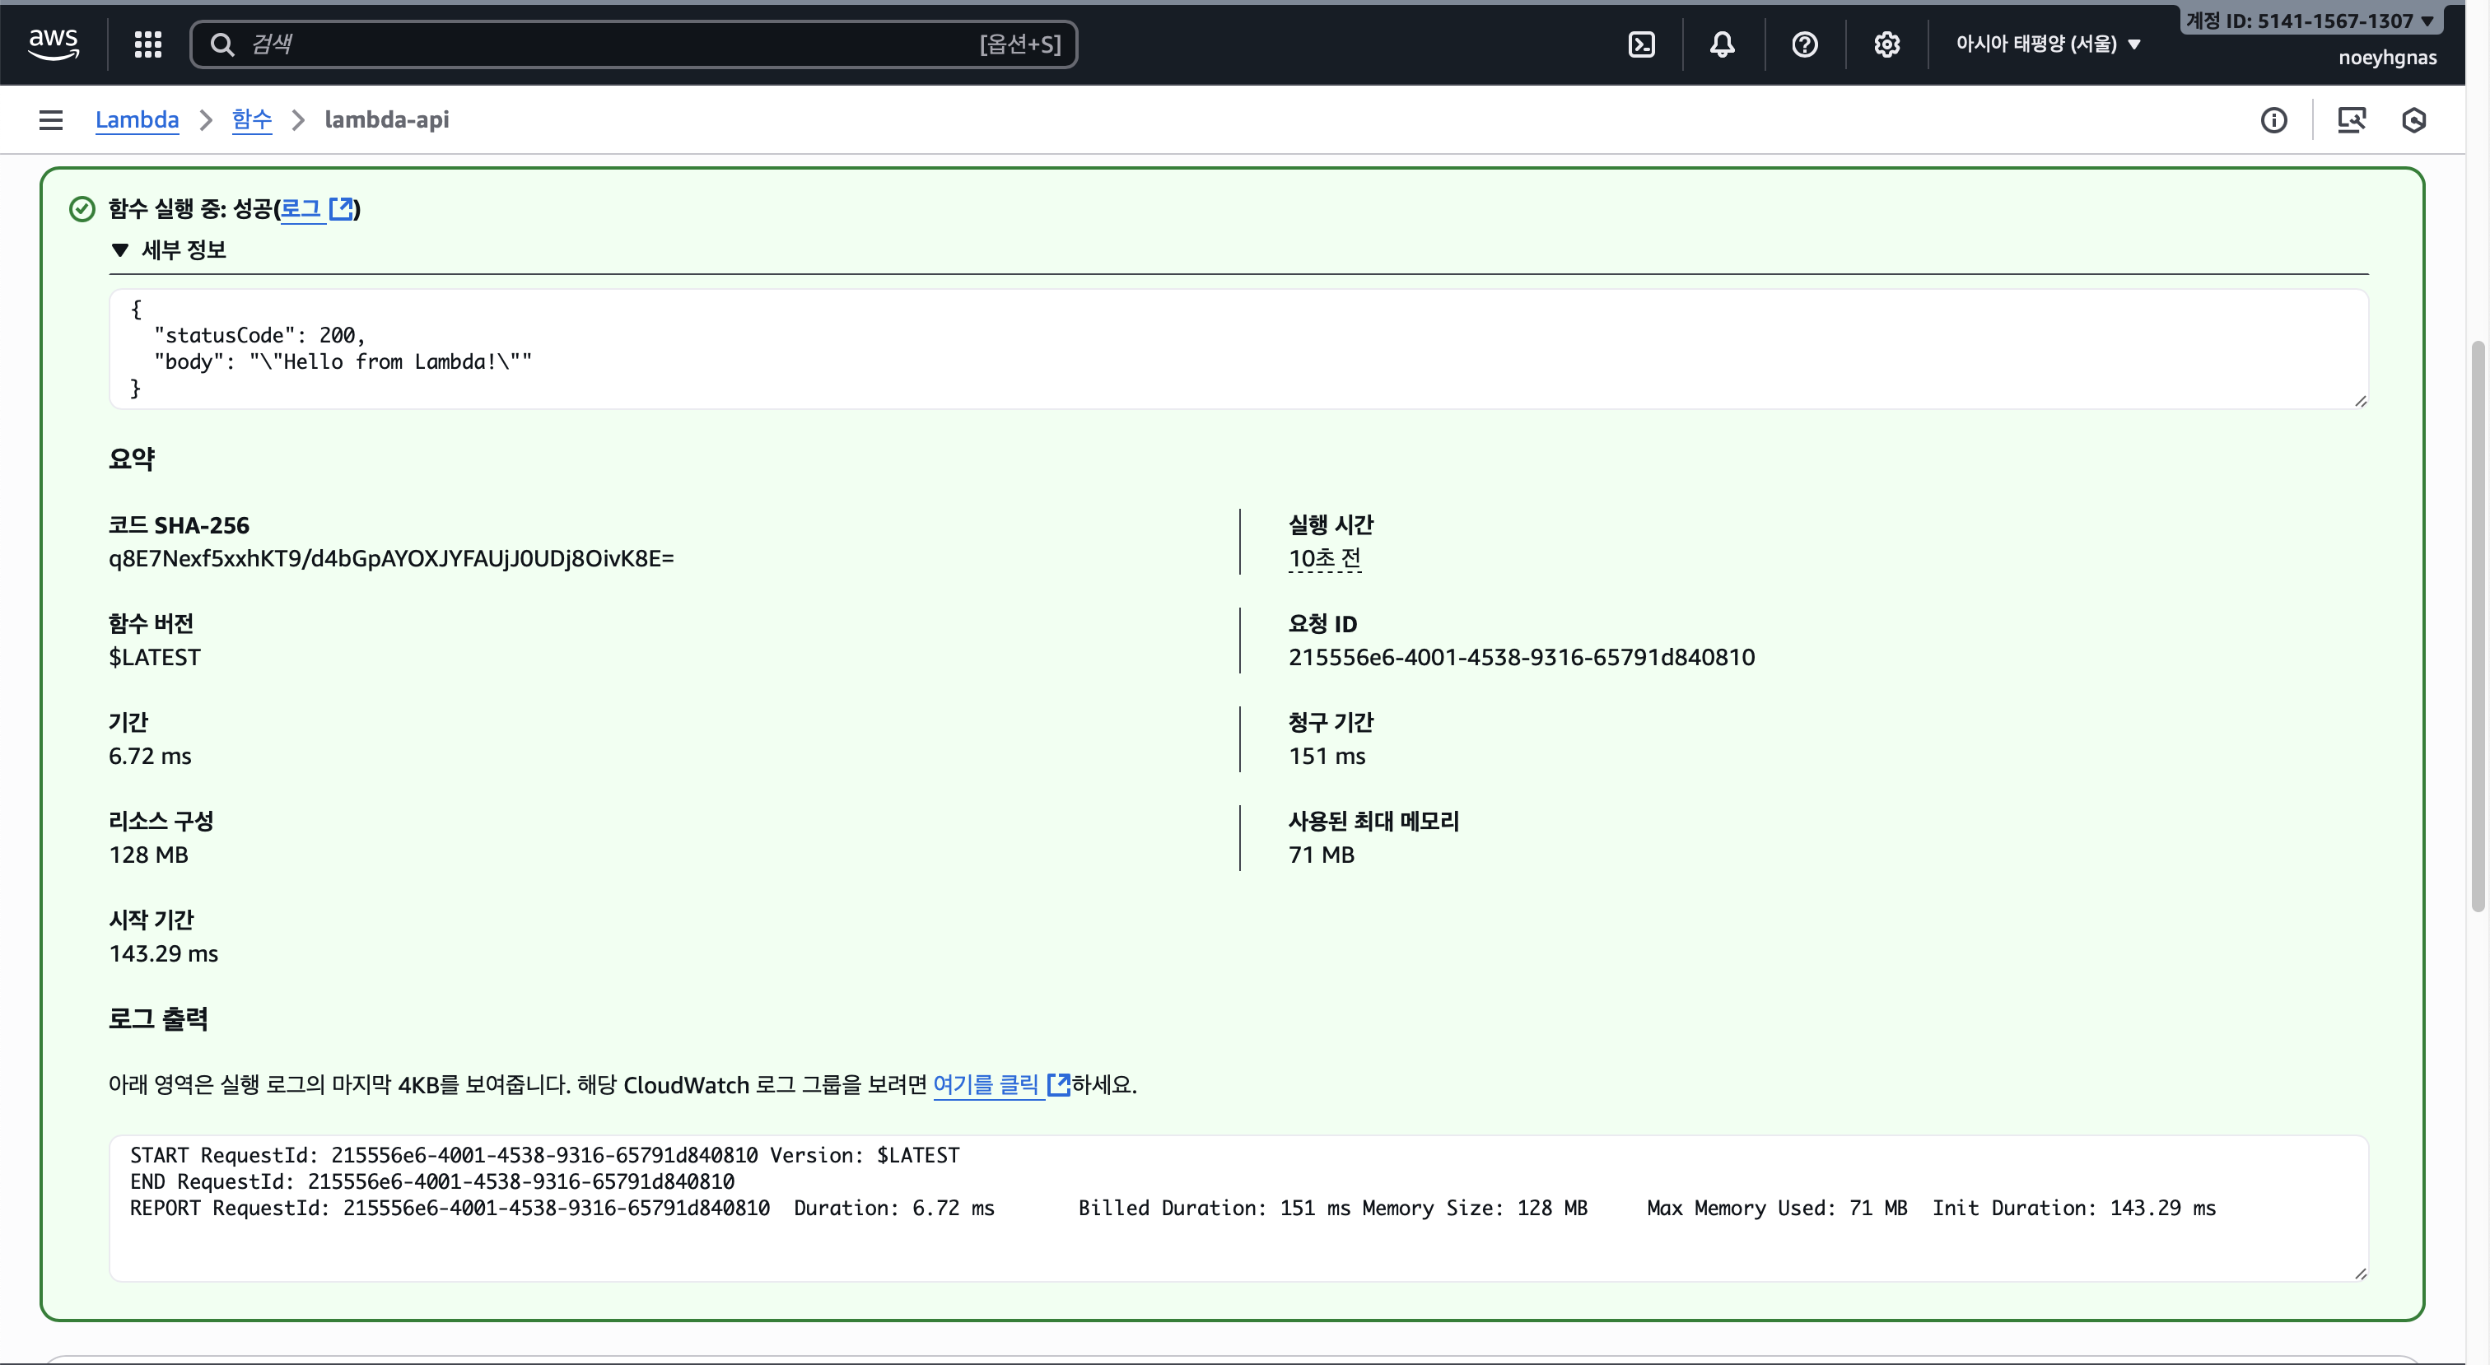Open the info panel icon

[2273, 120]
